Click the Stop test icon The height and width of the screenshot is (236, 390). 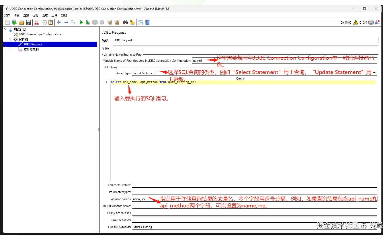click(95, 22)
